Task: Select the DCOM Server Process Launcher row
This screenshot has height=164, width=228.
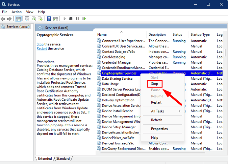Action: tap(118, 89)
